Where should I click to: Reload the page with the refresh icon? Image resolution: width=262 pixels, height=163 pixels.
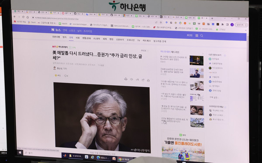[23, 17]
